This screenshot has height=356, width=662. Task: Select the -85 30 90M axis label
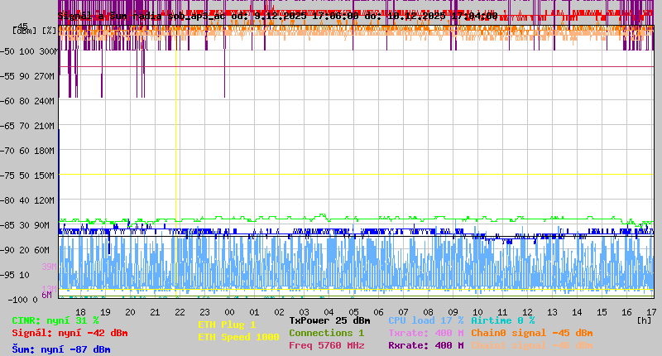(x=26, y=225)
